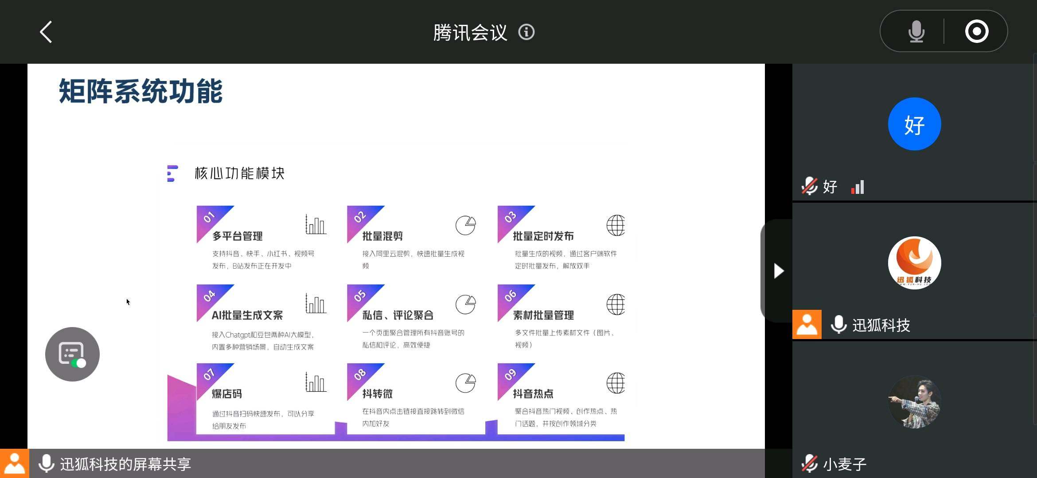Click mic icon in screen share bar
The height and width of the screenshot is (478, 1037).
click(x=46, y=463)
